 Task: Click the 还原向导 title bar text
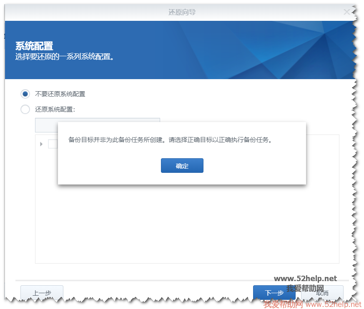[x=182, y=12]
